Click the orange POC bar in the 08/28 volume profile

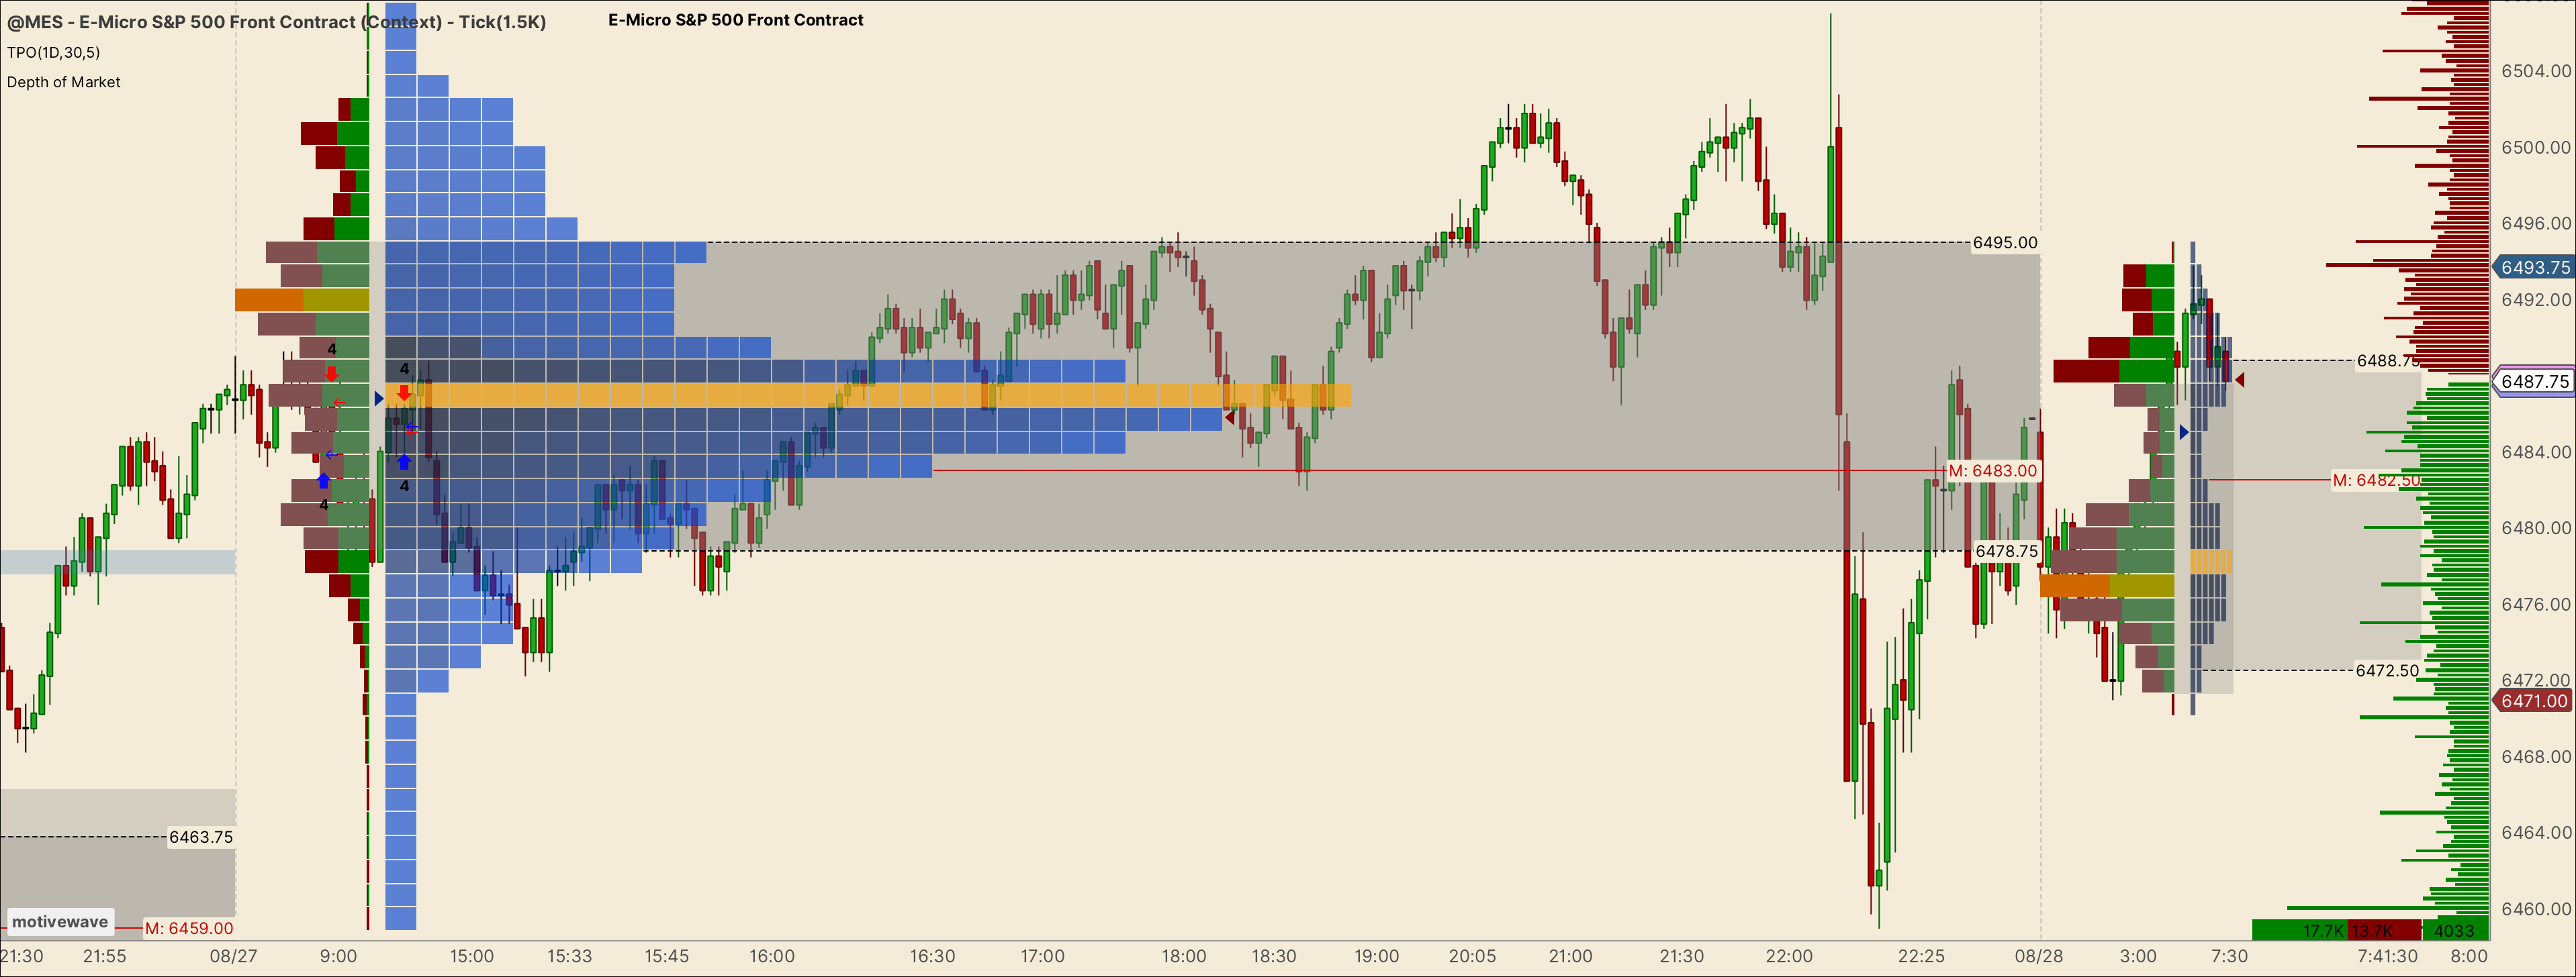click(2107, 585)
